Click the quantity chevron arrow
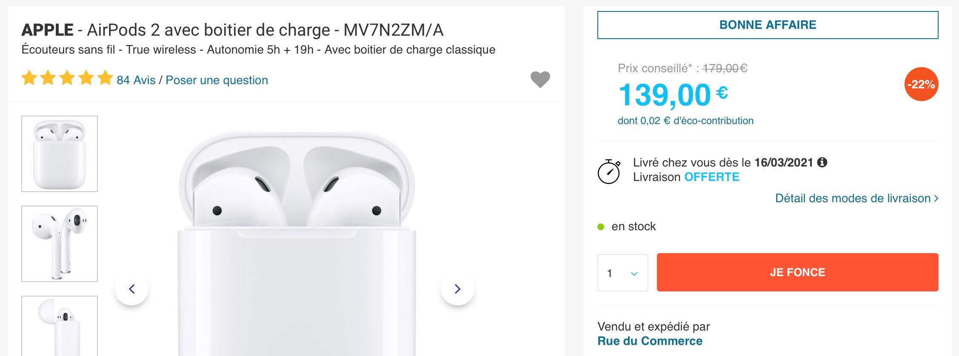Viewport: 959px width, 356px height. pyautogui.click(x=634, y=273)
